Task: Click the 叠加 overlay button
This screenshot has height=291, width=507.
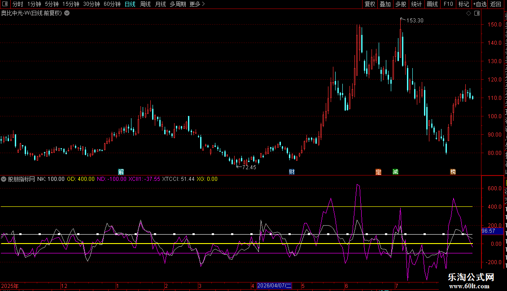Action: (385, 4)
